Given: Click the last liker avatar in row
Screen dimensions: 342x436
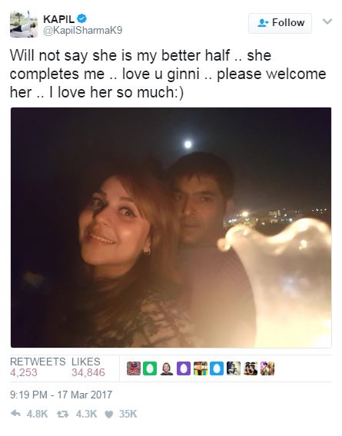Looking at the screenshot, I should (x=267, y=368).
